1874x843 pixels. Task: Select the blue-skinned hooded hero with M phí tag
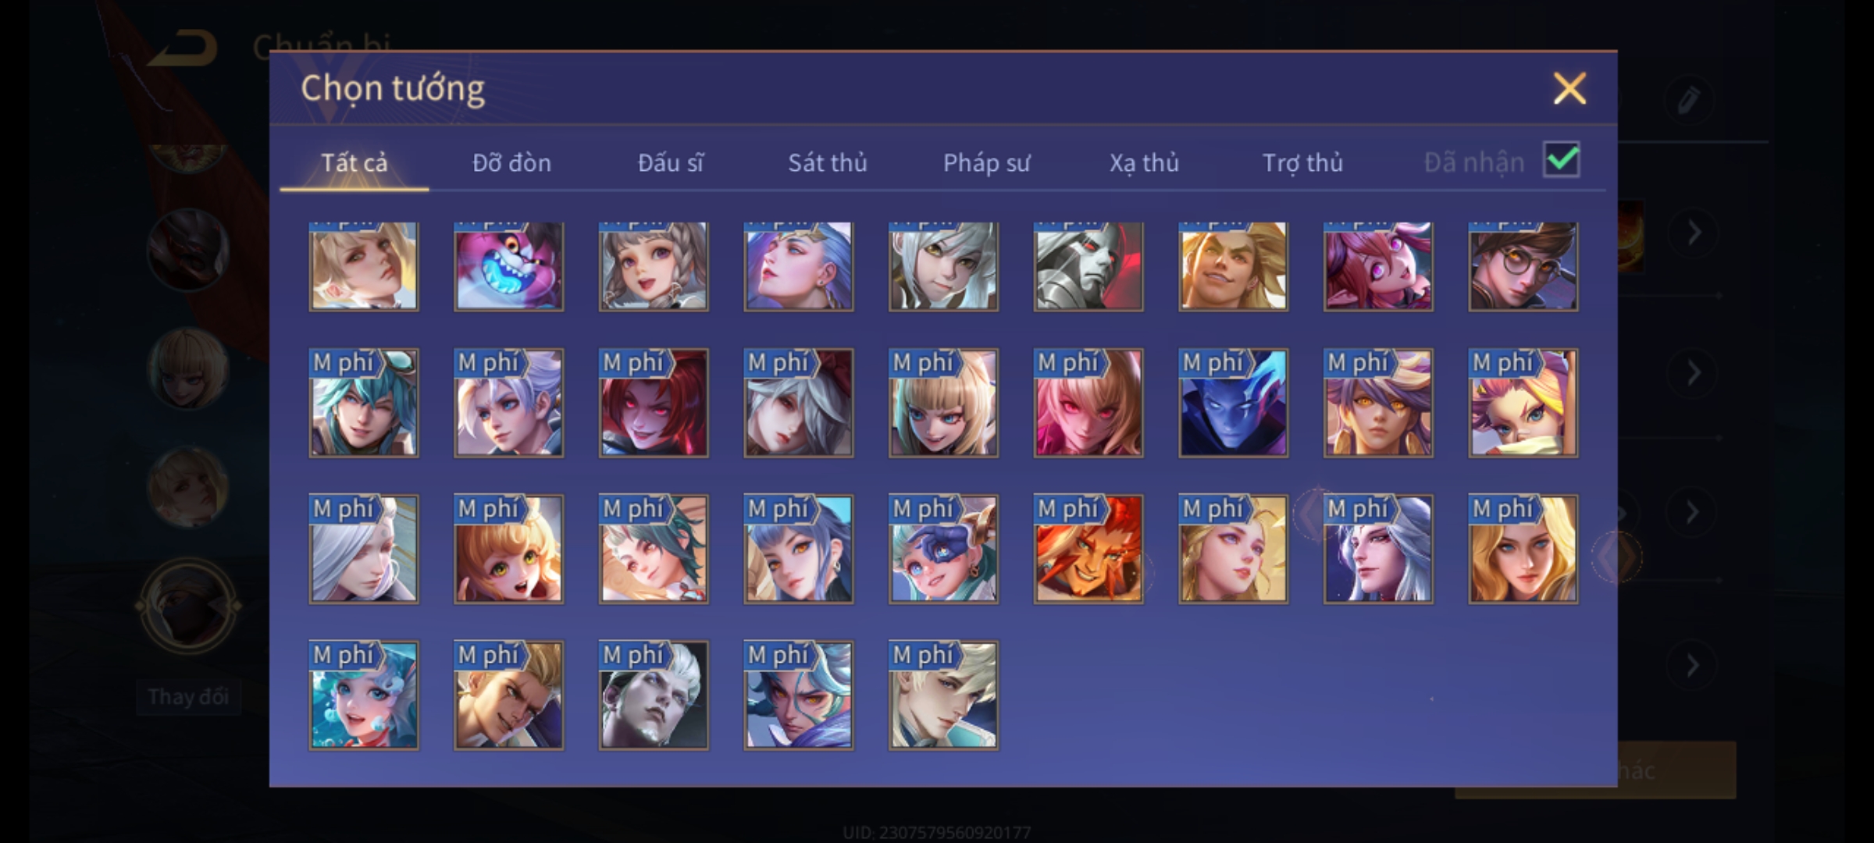1233,403
